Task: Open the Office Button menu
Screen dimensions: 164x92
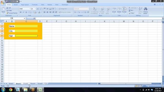Action: (2, 3)
